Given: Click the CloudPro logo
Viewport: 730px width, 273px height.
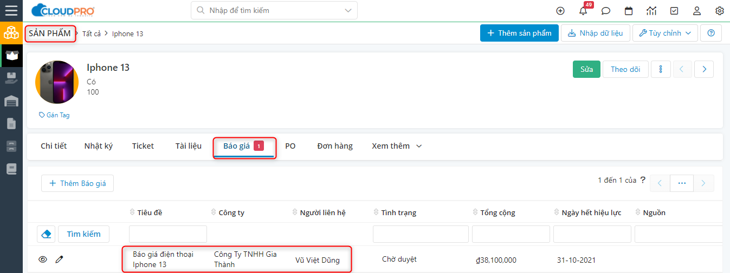Looking at the screenshot, I should click(63, 10).
